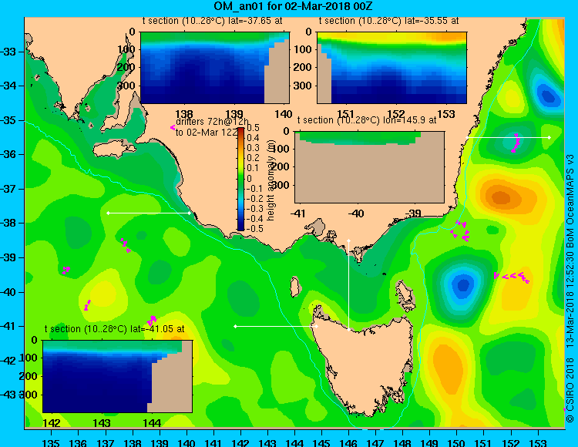Click the 143 longitude label in the lat=-41.05 inset
The width and height of the screenshot is (578, 447).
tap(102, 423)
